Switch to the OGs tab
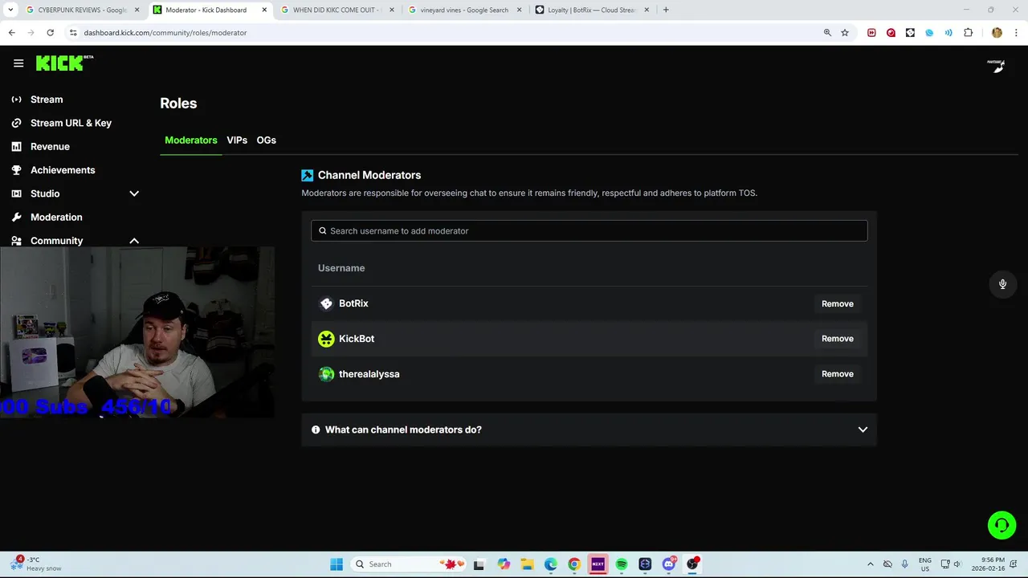 point(267,140)
